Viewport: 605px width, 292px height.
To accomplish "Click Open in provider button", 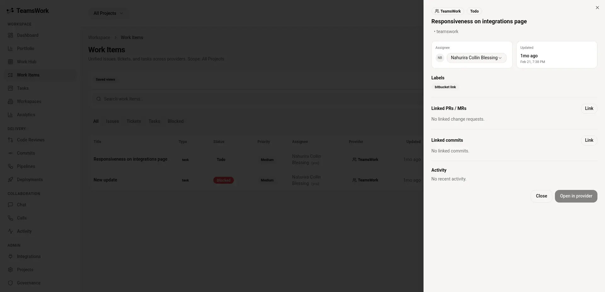I will click(576, 196).
